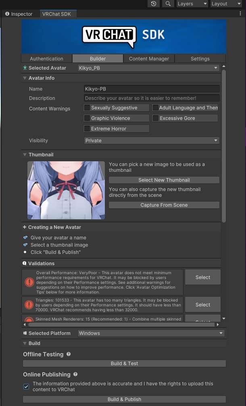The height and width of the screenshot is (406, 246).
Task: Click the Validations info icon
Action: 25,263
